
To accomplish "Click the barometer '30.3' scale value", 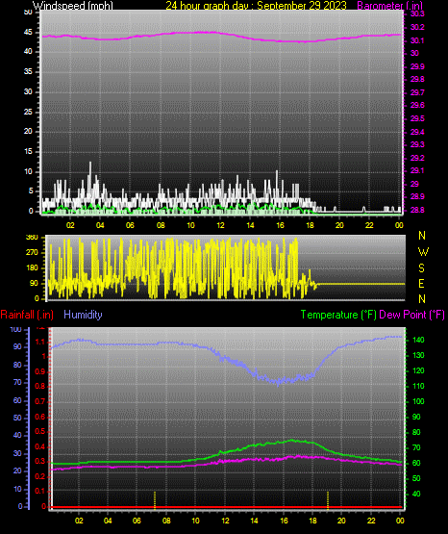I will pos(417,13).
